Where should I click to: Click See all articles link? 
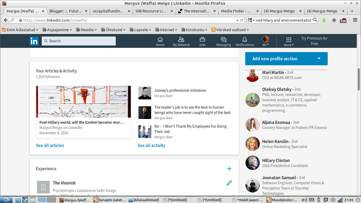[50, 145]
